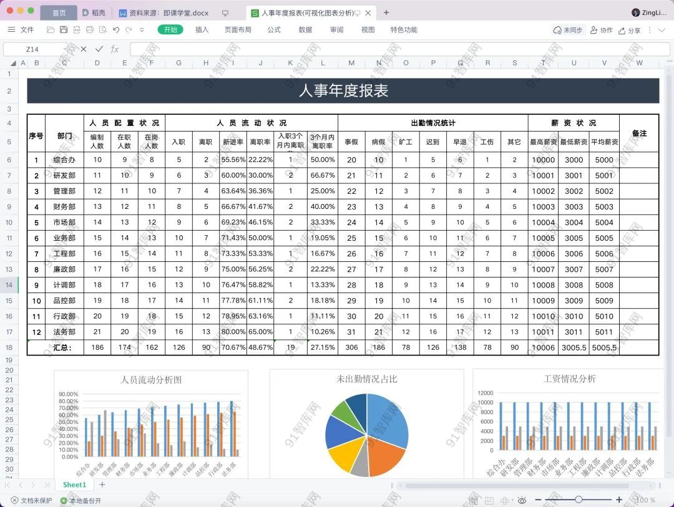Click the zoom slider handle

[579, 500]
